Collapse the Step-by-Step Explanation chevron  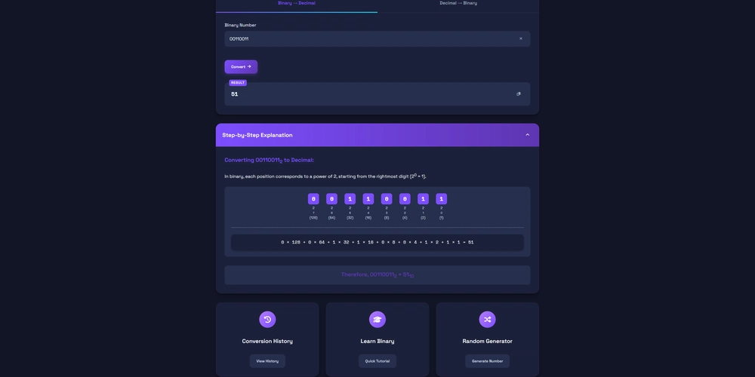tap(527, 135)
